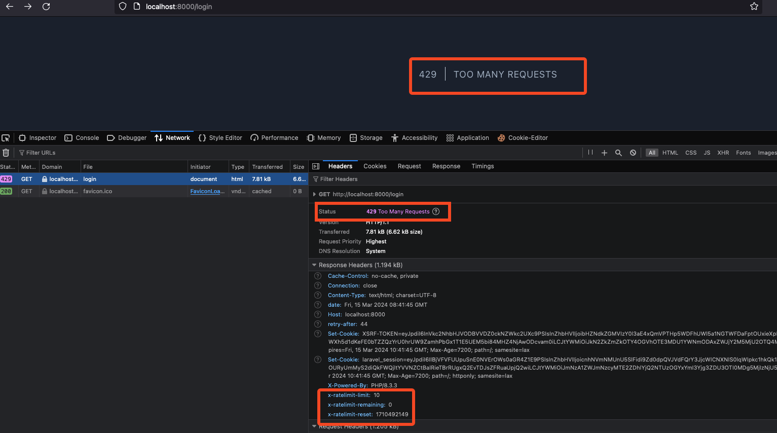This screenshot has width=777, height=433.
Task: Toggle the request list pane icon beside Headers
Action: click(316, 166)
